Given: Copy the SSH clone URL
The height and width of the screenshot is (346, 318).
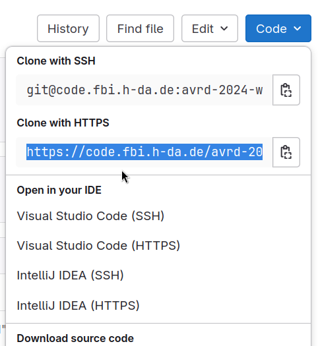Looking at the screenshot, I should pos(286,90).
